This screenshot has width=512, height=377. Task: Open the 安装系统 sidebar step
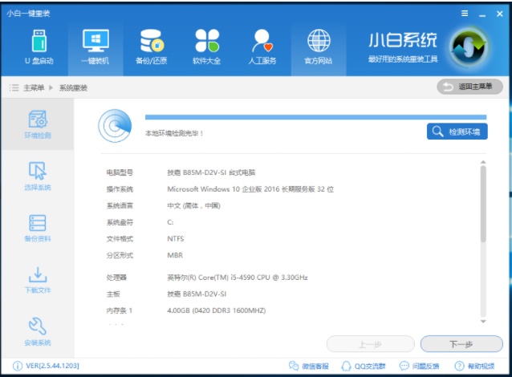click(x=37, y=331)
